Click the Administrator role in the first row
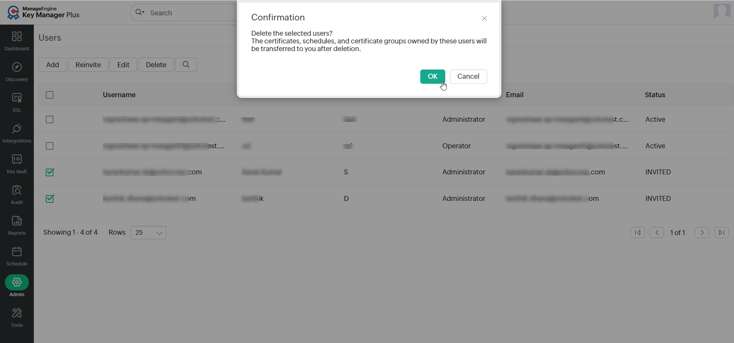 (464, 119)
